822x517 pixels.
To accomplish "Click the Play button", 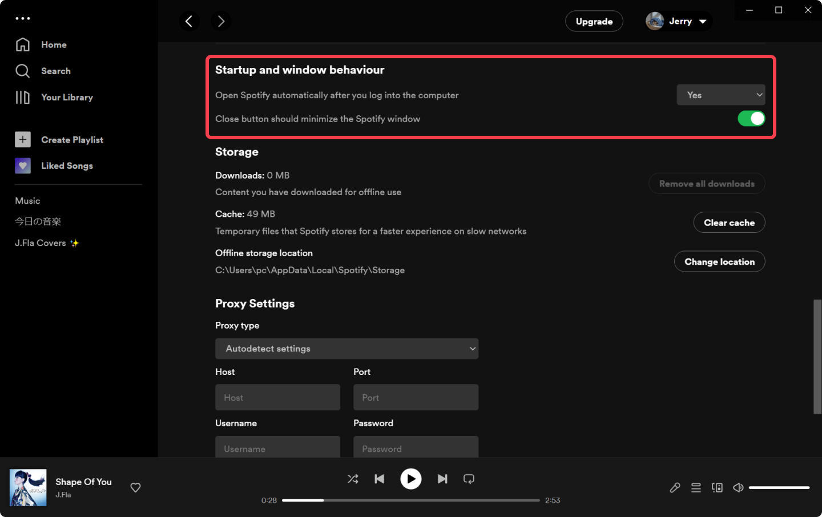I will click(x=411, y=479).
